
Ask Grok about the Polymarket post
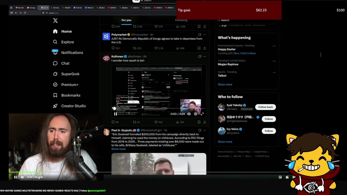pyautogui.click(x=200, y=35)
